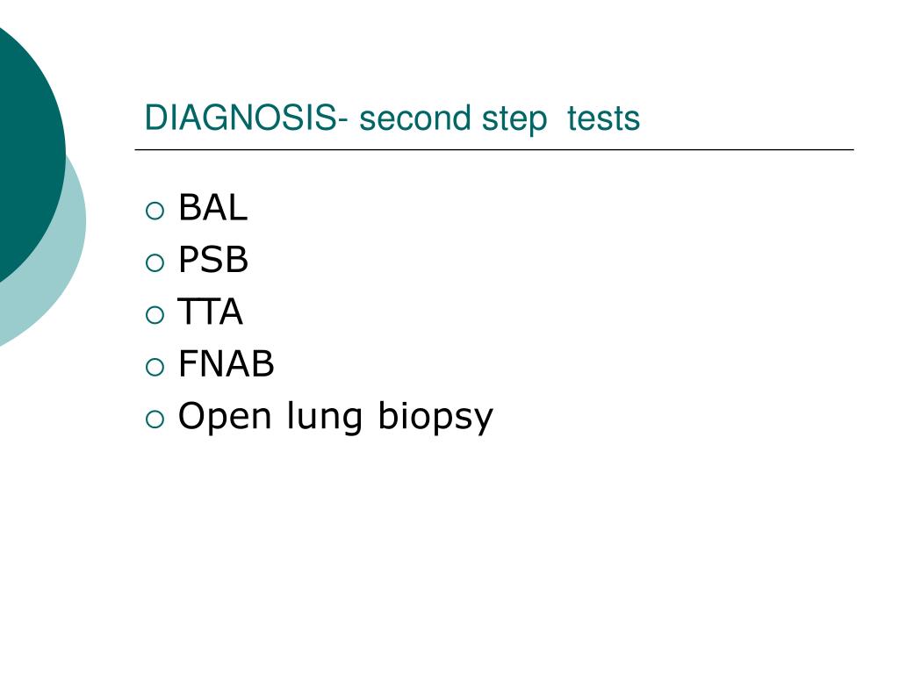
Task: Click the PSB list item text
Action: point(212,259)
